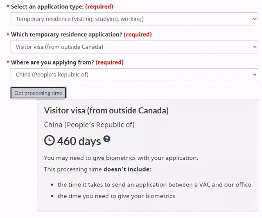Viewport: 262px width, 218px height.
Task: Click the 'Which temporary residence application?' label
Action: click(x=66, y=34)
